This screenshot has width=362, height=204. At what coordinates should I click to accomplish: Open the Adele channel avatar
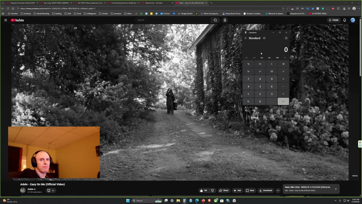click(23, 190)
